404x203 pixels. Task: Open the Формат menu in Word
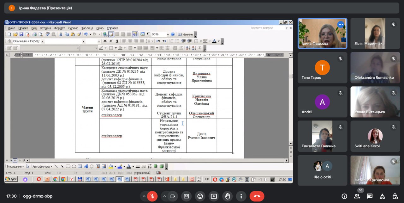59,28
